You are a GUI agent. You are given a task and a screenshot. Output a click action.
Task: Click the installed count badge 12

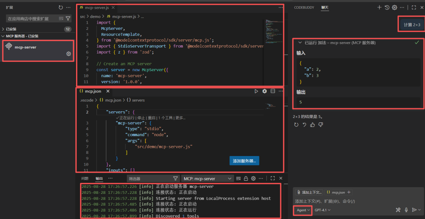[x=68, y=29]
